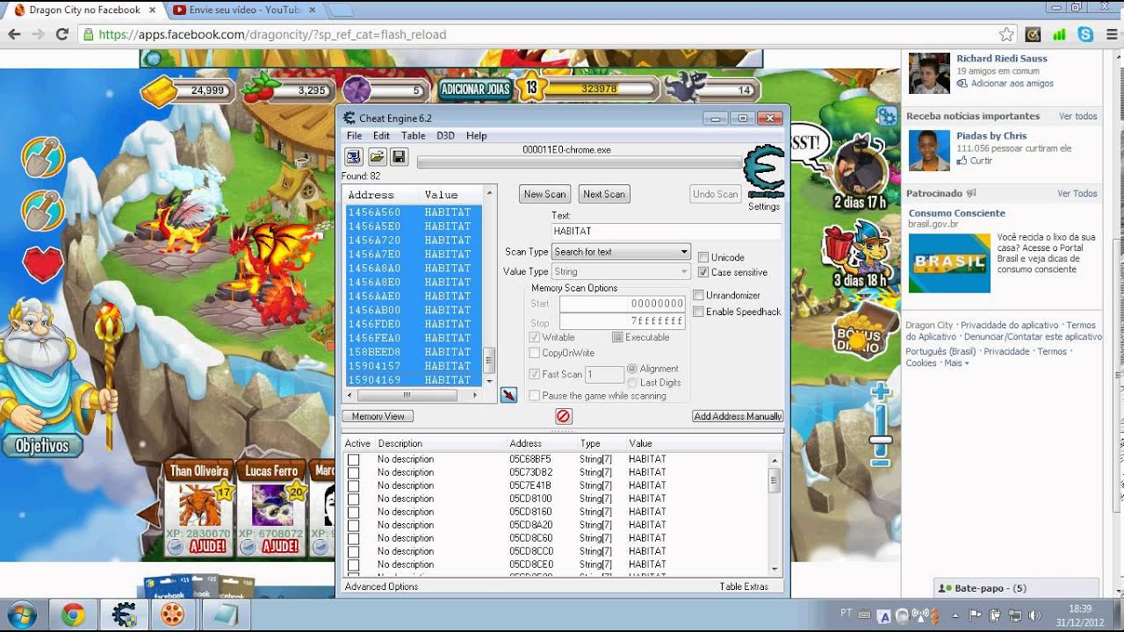The height and width of the screenshot is (632, 1124).
Task: Copy selected addresses with red arrow
Action: [508, 396]
